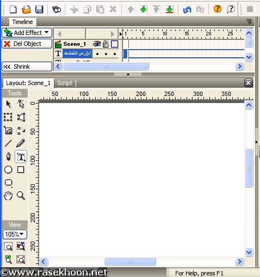Viewport: 260px width, 277px height.
Task: Click frame 10 on timeline ruler
Action: pyautogui.click(x=165, y=34)
